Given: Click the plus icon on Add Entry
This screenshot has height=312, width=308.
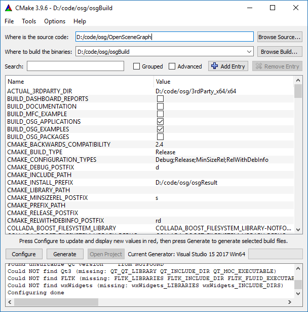Looking at the screenshot, I should [x=215, y=66].
